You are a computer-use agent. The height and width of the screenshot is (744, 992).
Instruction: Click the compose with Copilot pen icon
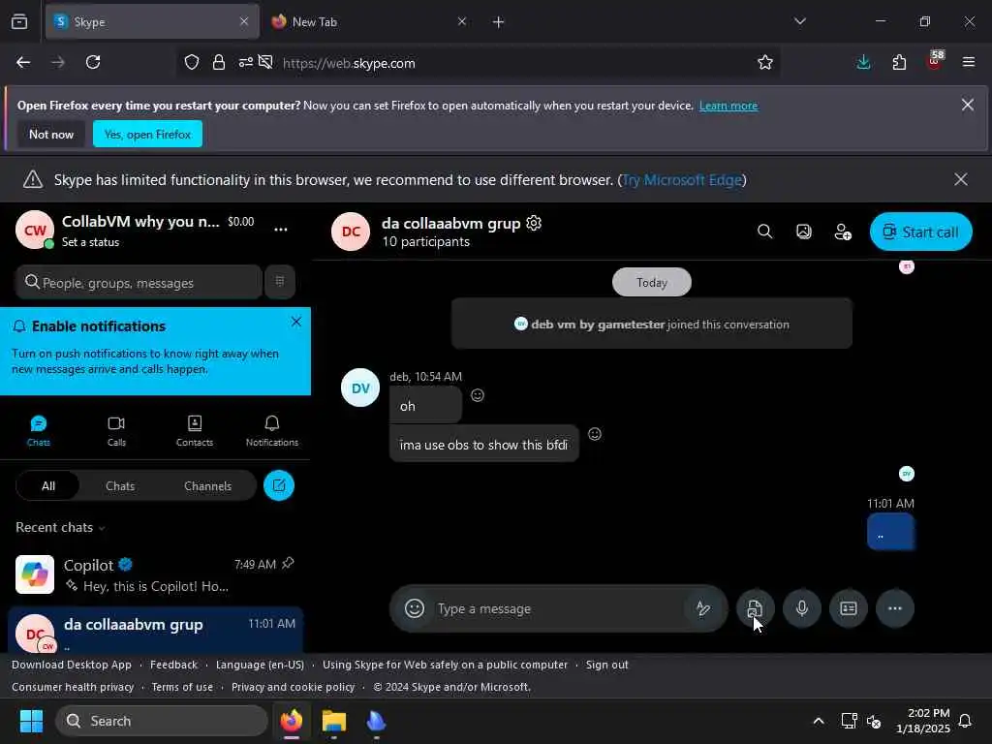(703, 608)
